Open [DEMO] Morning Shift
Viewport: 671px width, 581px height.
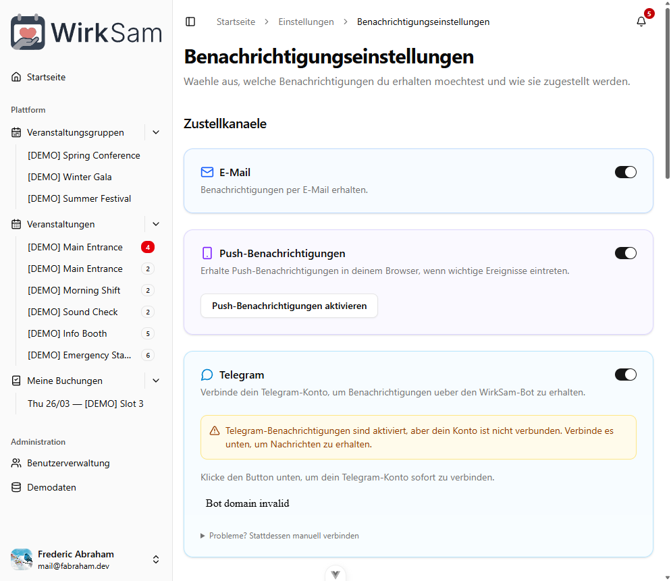coord(74,290)
